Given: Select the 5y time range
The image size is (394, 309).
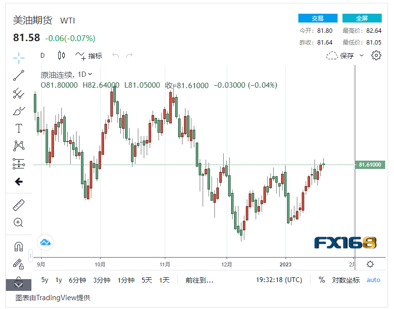Looking at the screenshot, I should click(x=45, y=280).
